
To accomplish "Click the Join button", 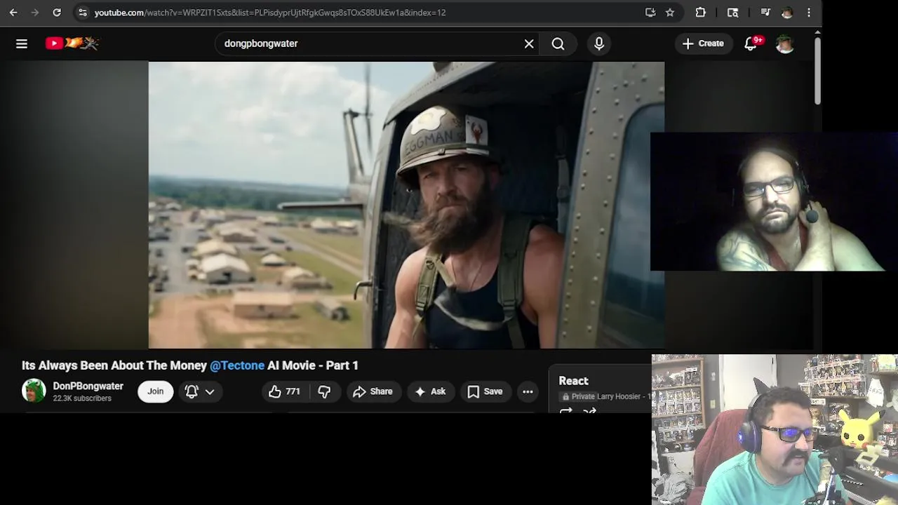I will 155,391.
